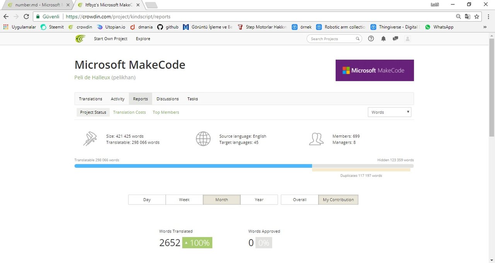Open the messages chat icon
The height and width of the screenshot is (263, 495).
(395, 39)
